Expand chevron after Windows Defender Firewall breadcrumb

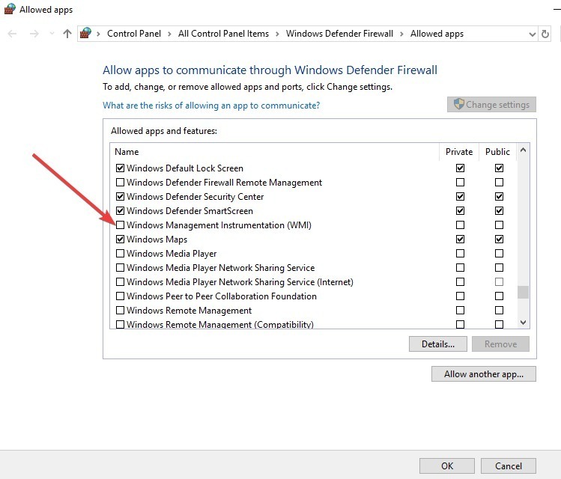401,34
